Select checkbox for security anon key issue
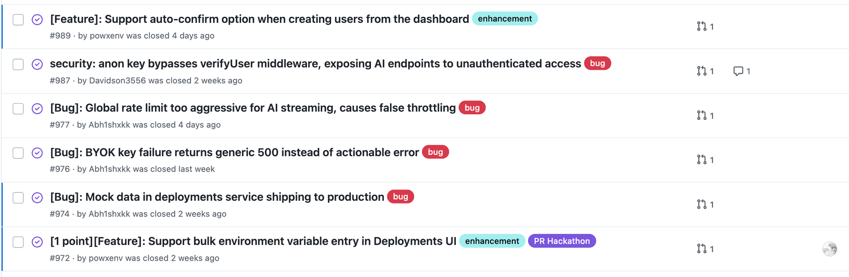The width and height of the screenshot is (849, 277). tap(18, 64)
